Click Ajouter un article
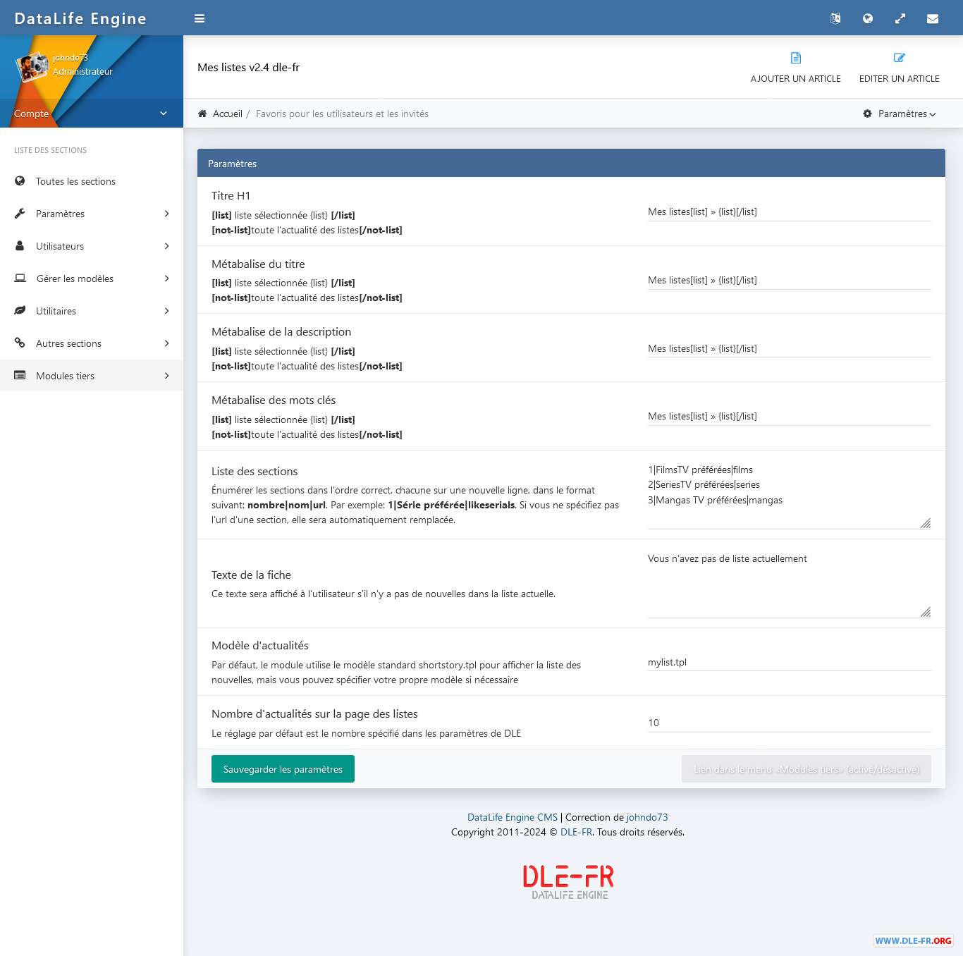 [796, 67]
